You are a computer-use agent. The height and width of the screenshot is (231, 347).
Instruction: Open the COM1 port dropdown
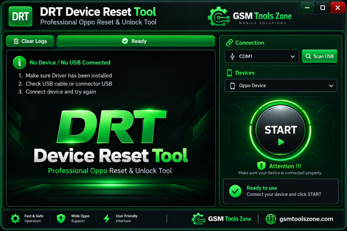(x=262, y=56)
